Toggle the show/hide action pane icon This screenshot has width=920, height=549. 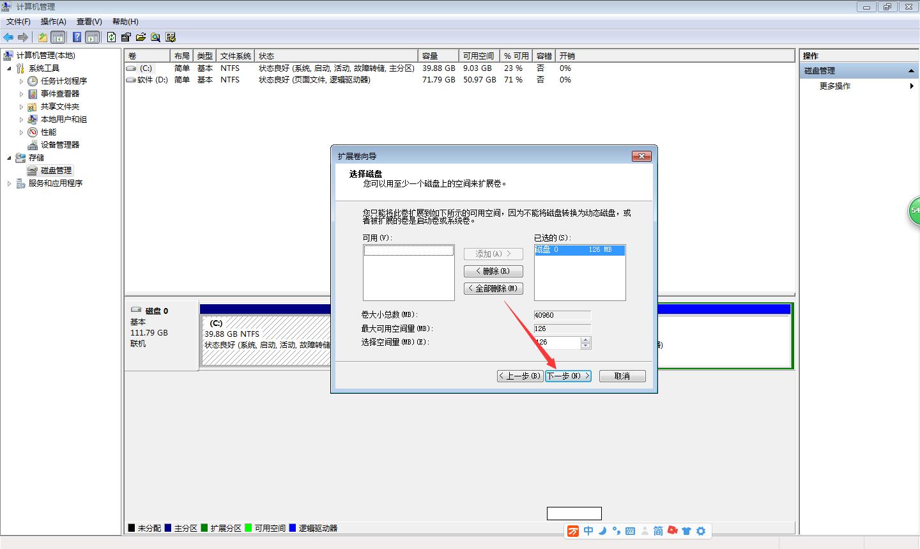[x=93, y=37]
